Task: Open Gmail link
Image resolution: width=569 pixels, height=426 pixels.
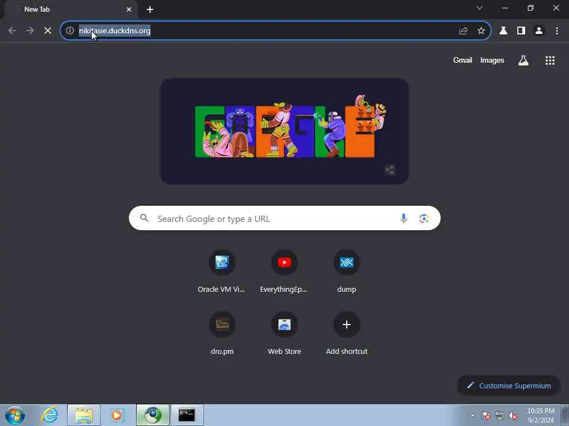Action: 462,60
